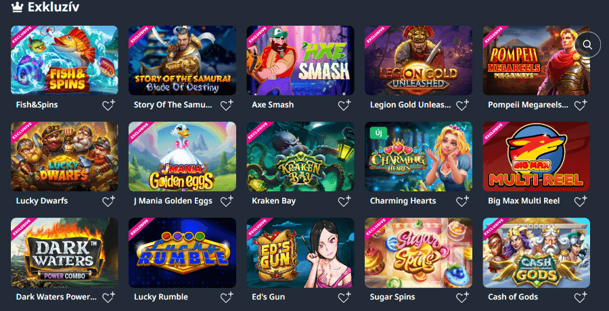Image resolution: width=609 pixels, height=311 pixels.
Task: Launch Legion Gold Unleashed game tile
Action: pyautogui.click(x=418, y=60)
